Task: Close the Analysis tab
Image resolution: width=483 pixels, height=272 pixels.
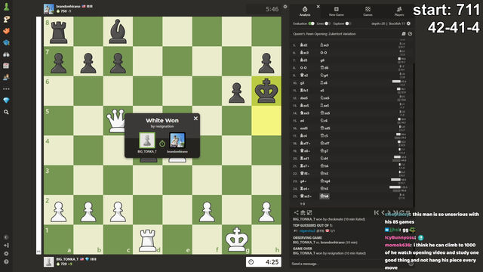Action: (318, 7)
